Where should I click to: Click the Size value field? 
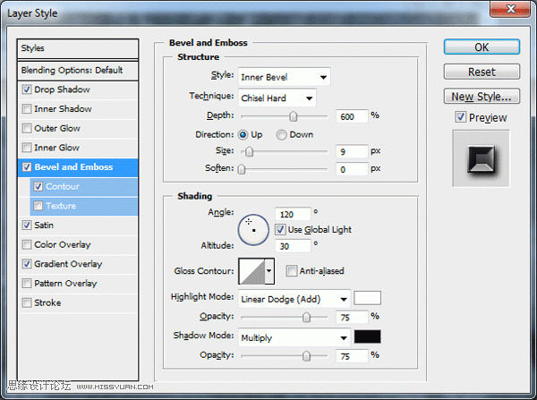pyautogui.click(x=352, y=151)
